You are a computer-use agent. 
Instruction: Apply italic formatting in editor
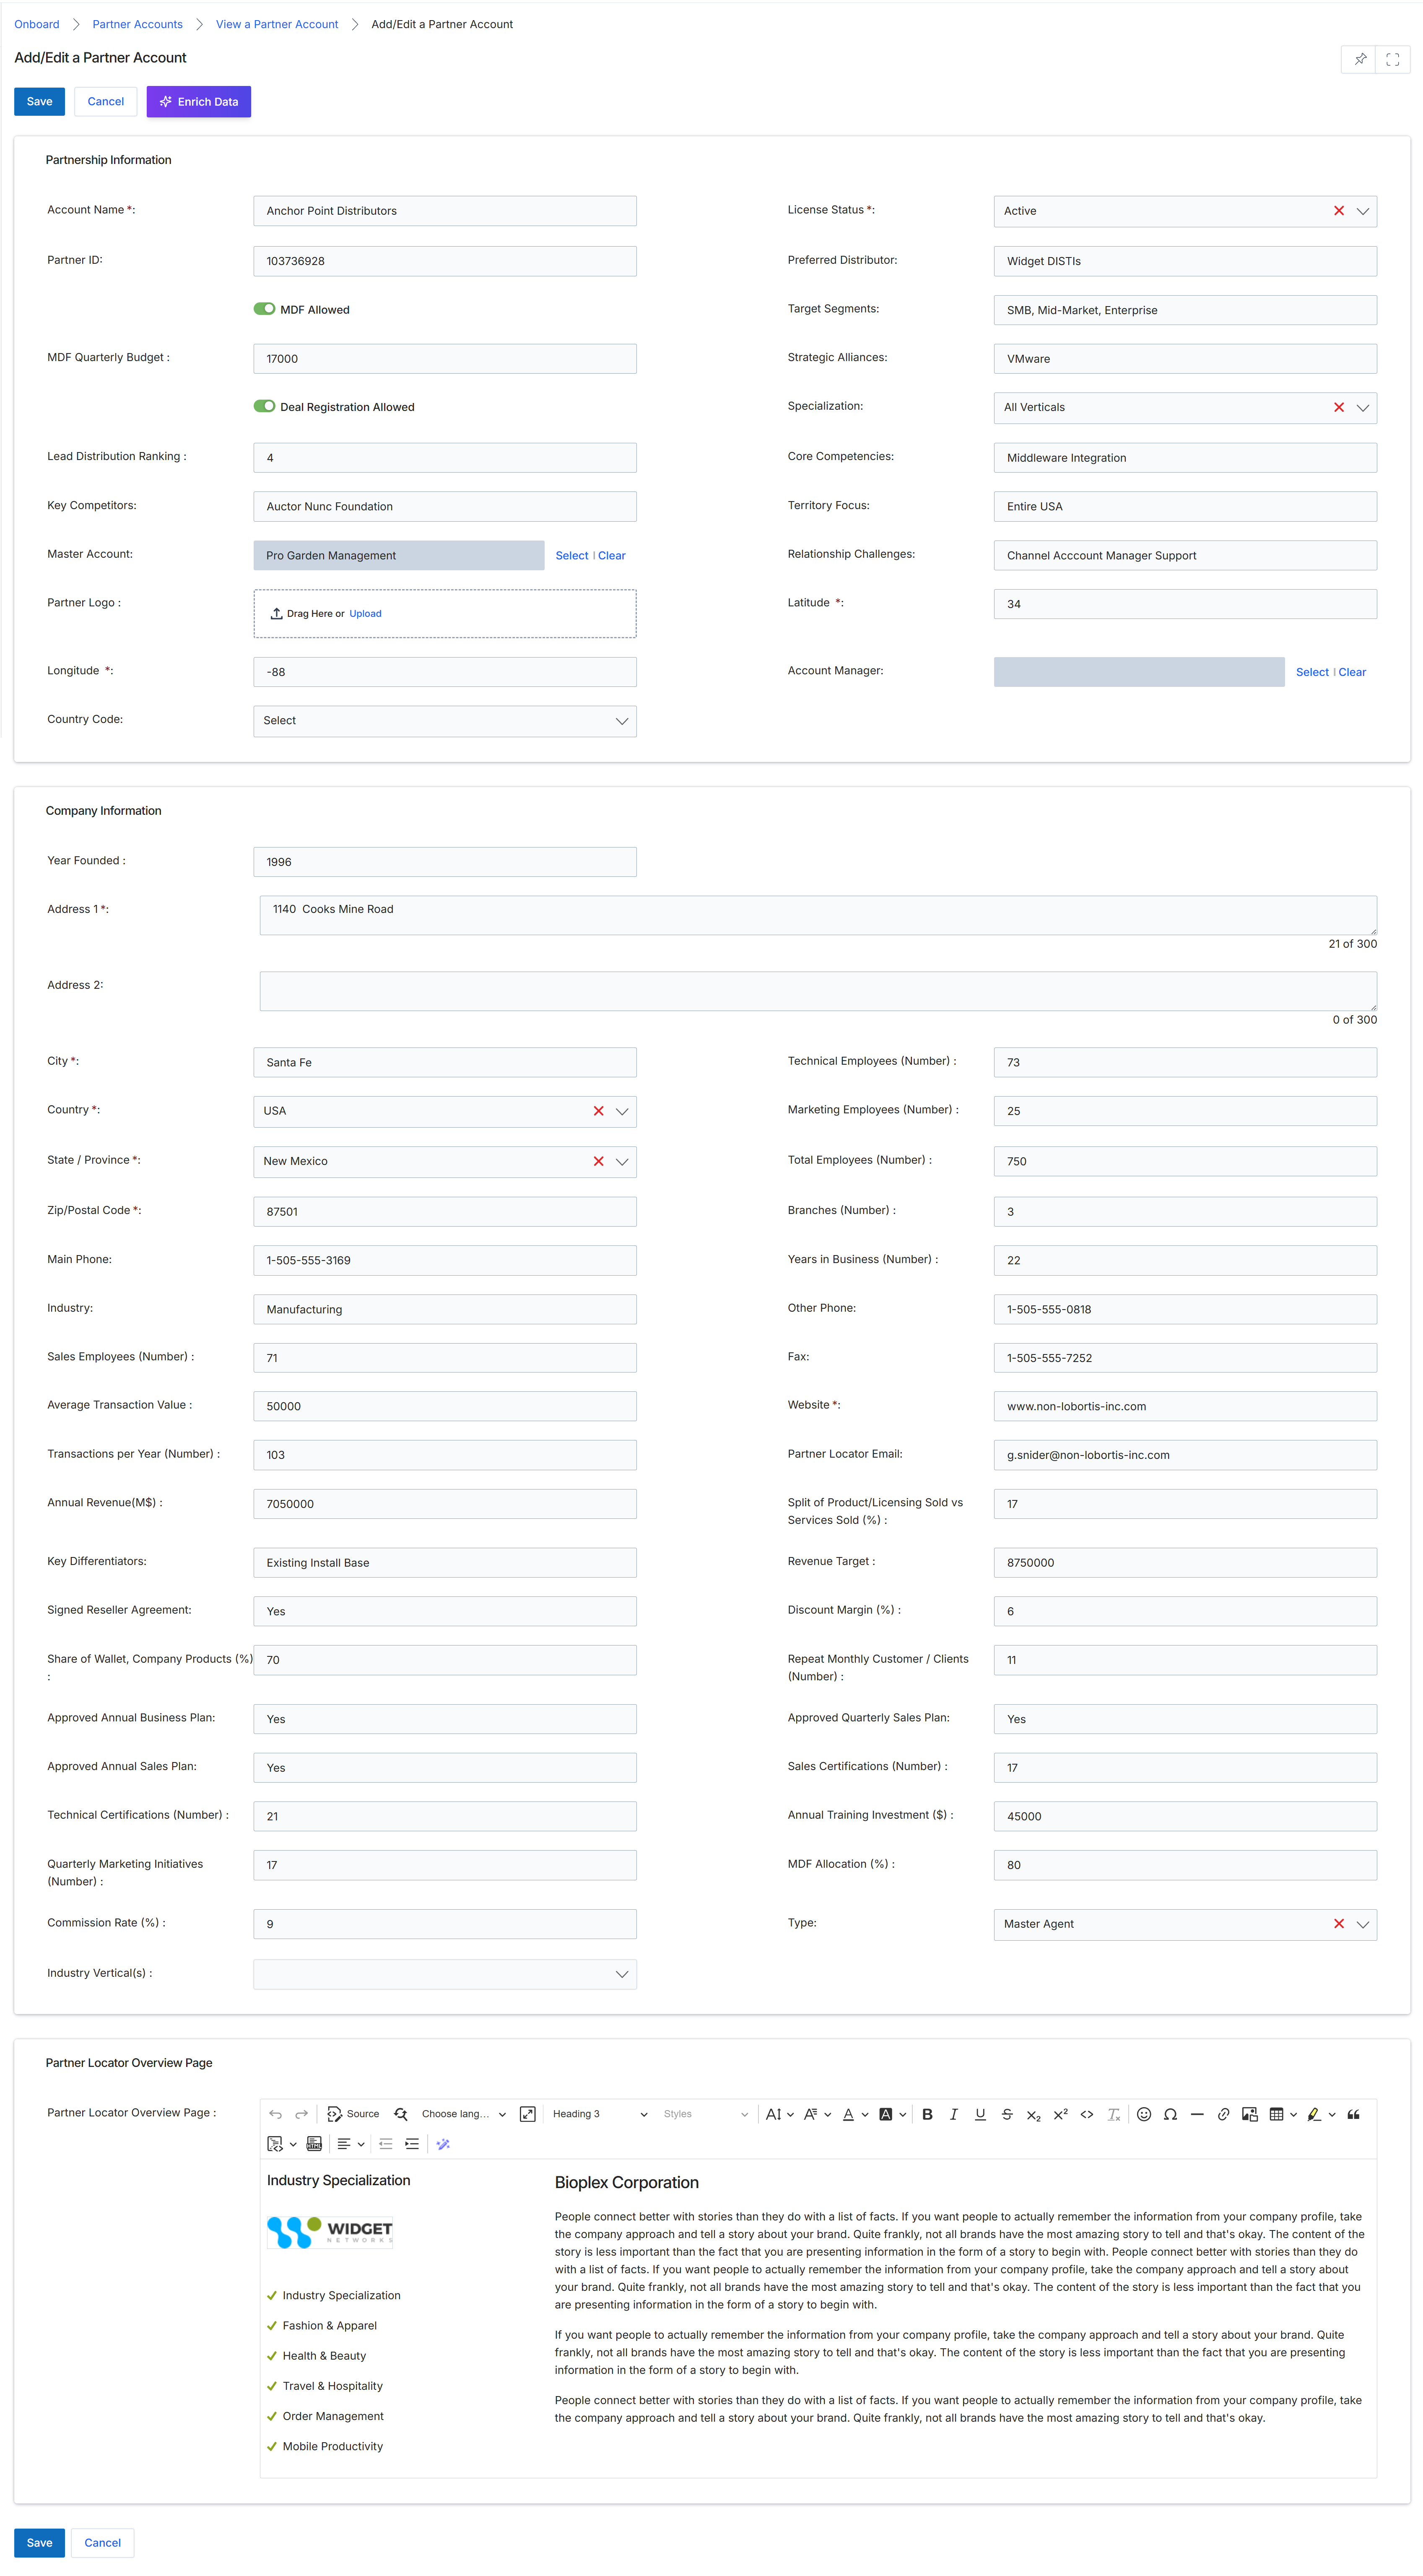click(954, 2114)
